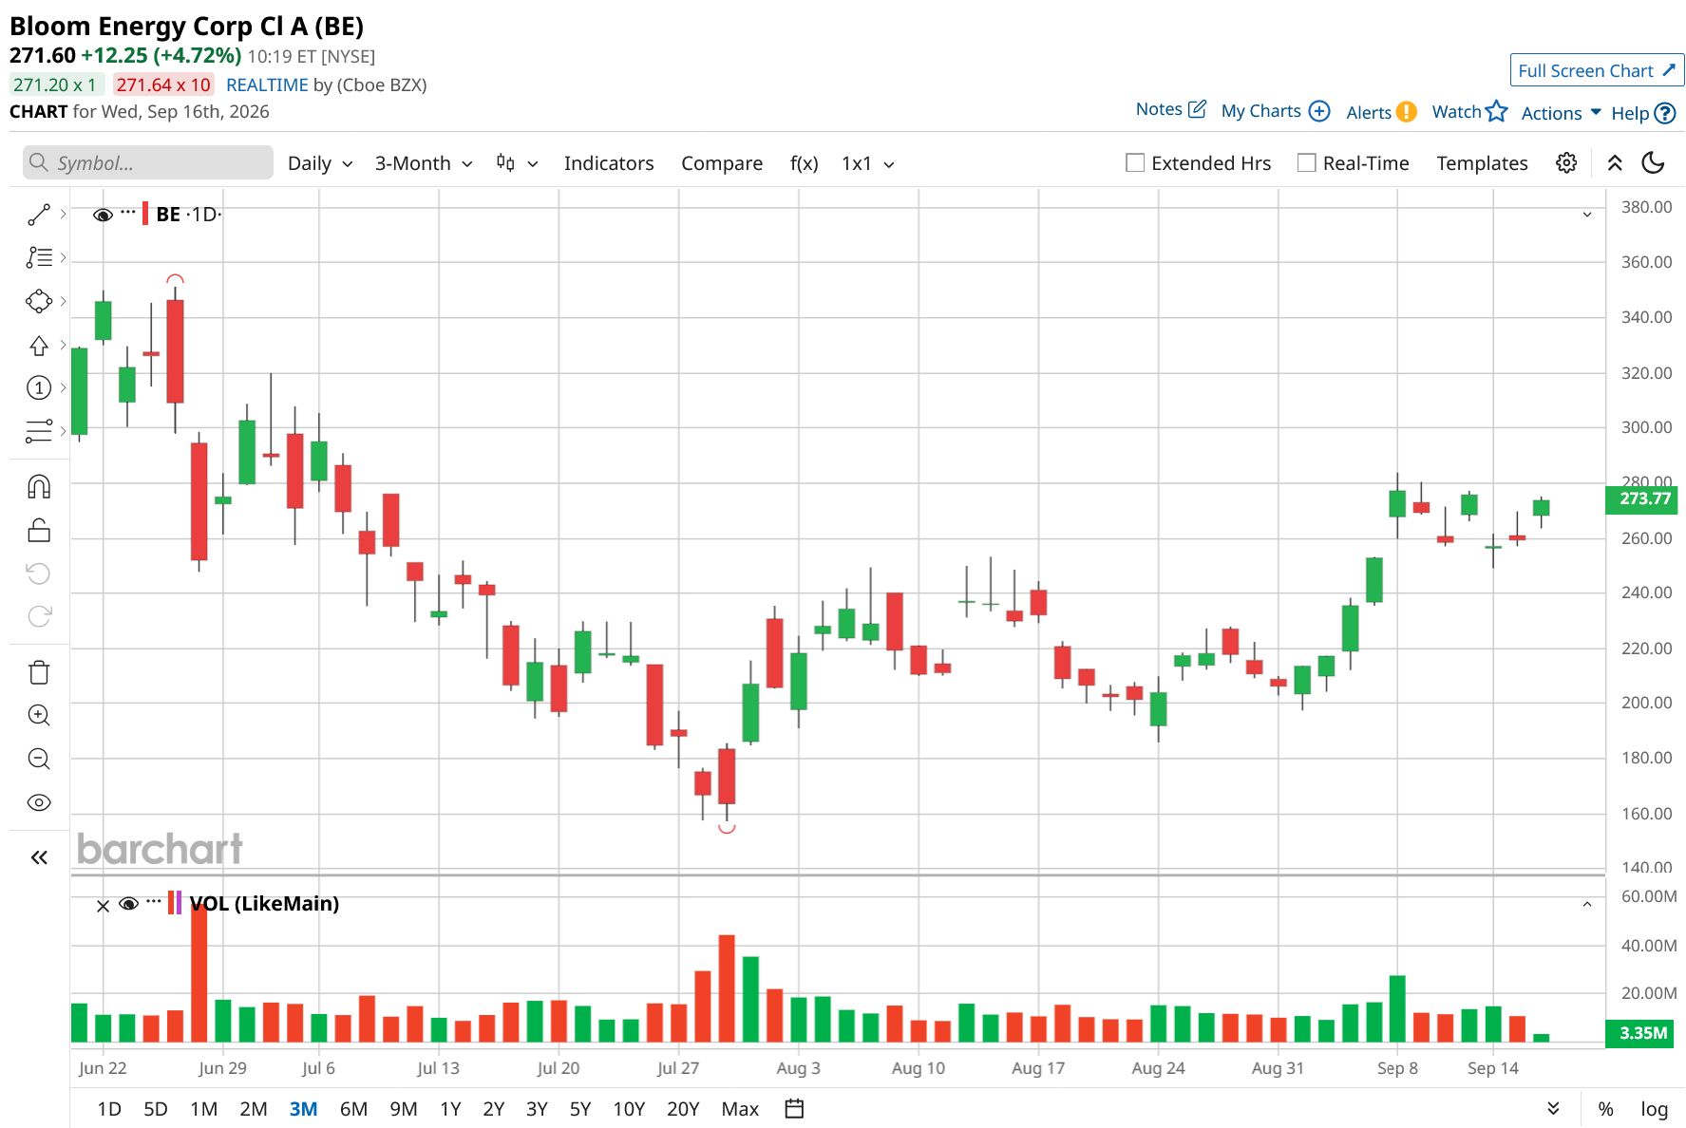Expand the 3-Month period dropdown

pyautogui.click(x=424, y=163)
